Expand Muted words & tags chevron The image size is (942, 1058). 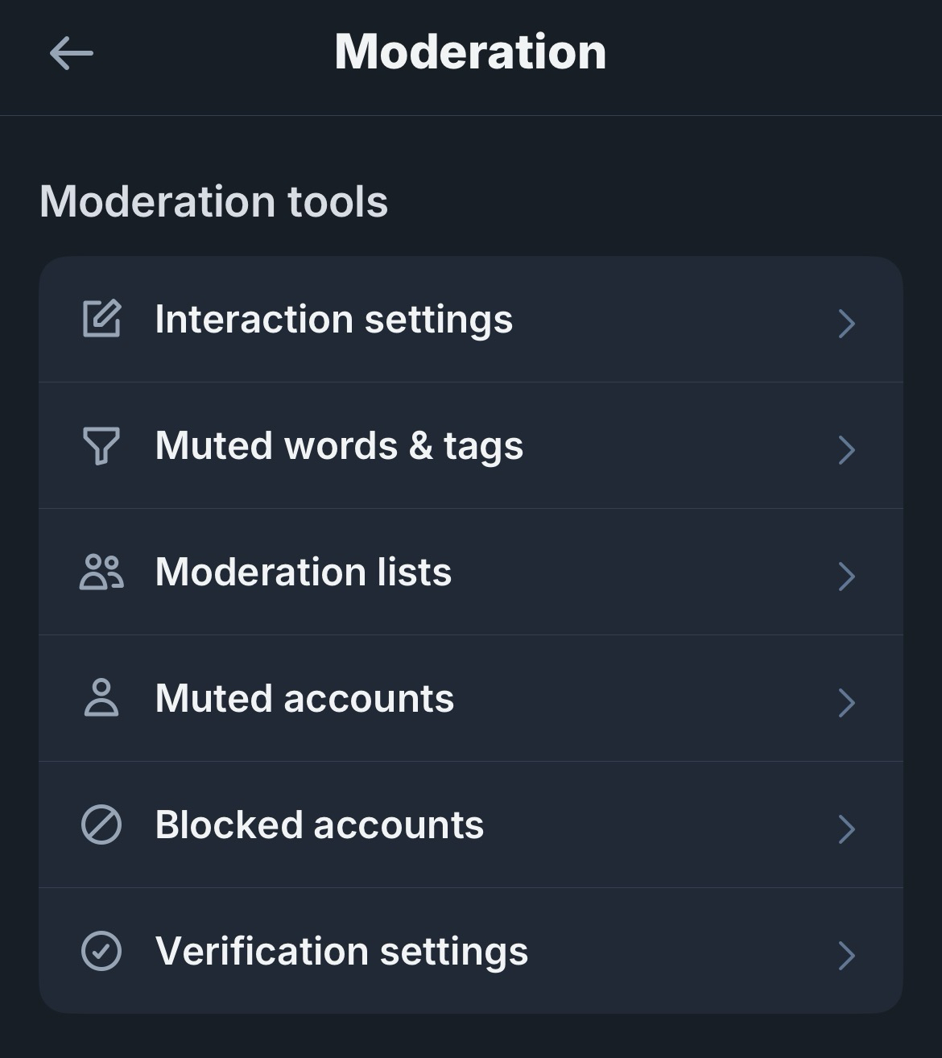click(846, 449)
